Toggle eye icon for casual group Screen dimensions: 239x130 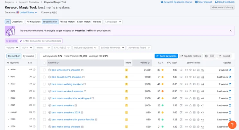34,112
